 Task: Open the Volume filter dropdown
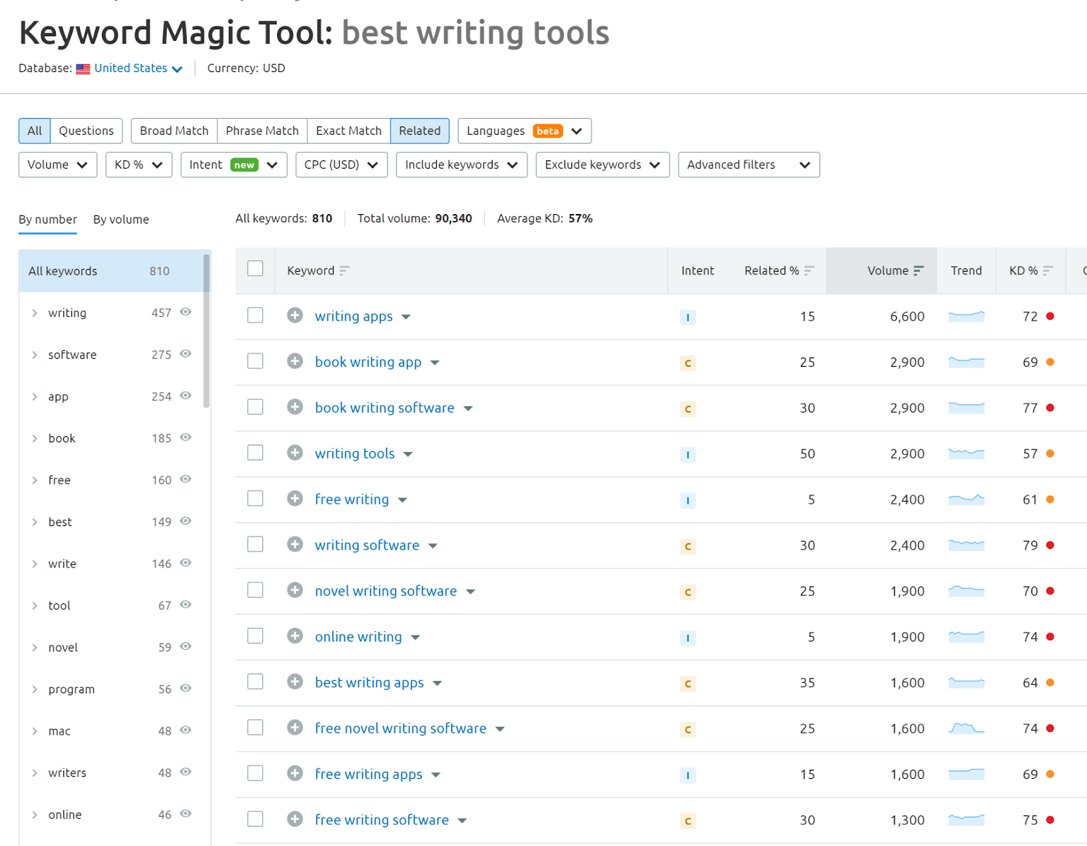click(x=58, y=165)
